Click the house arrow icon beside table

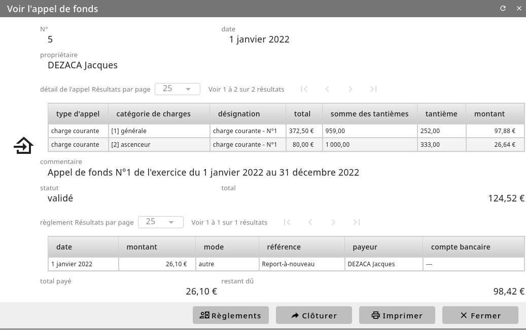(23, 146)
